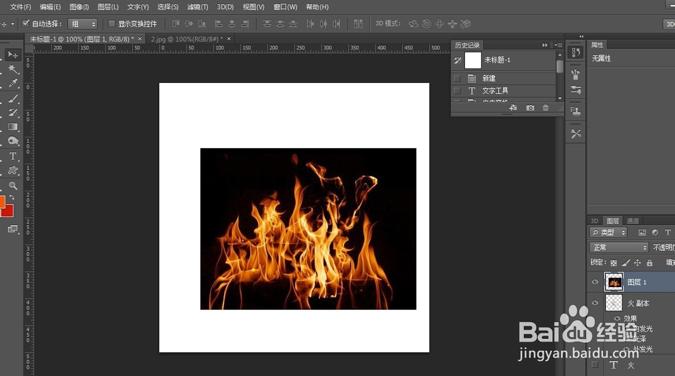This screenshot has height=376, width=675.
Task: Select the Zoom magnifier tool
Action: tap(13, 185)
